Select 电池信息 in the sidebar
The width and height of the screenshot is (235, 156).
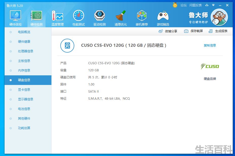(x=28, y=109)
